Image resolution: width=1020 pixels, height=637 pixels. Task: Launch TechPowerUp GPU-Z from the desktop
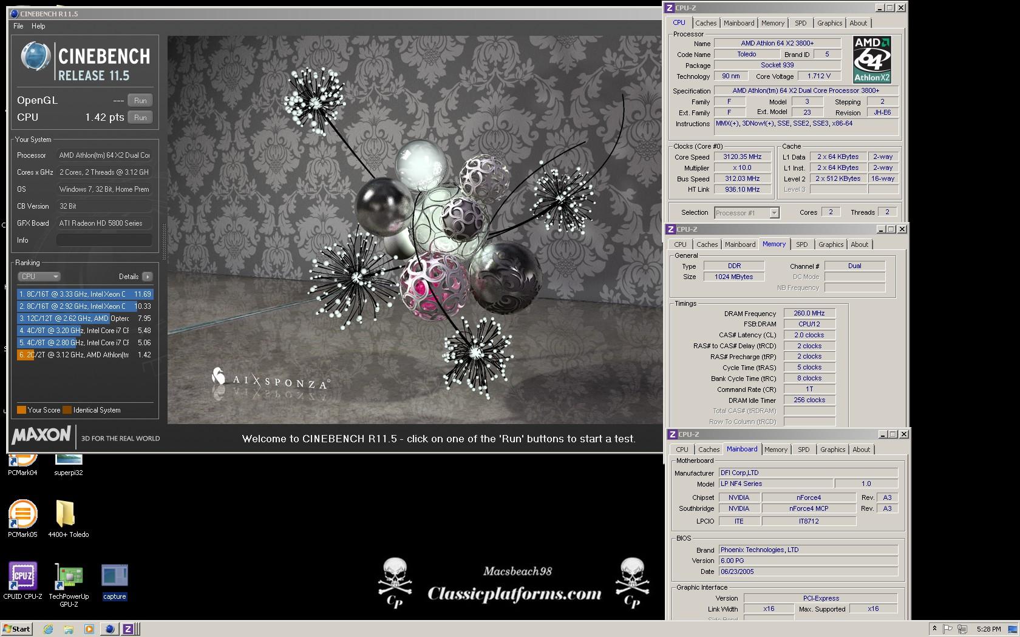click(x=69, y=585)
